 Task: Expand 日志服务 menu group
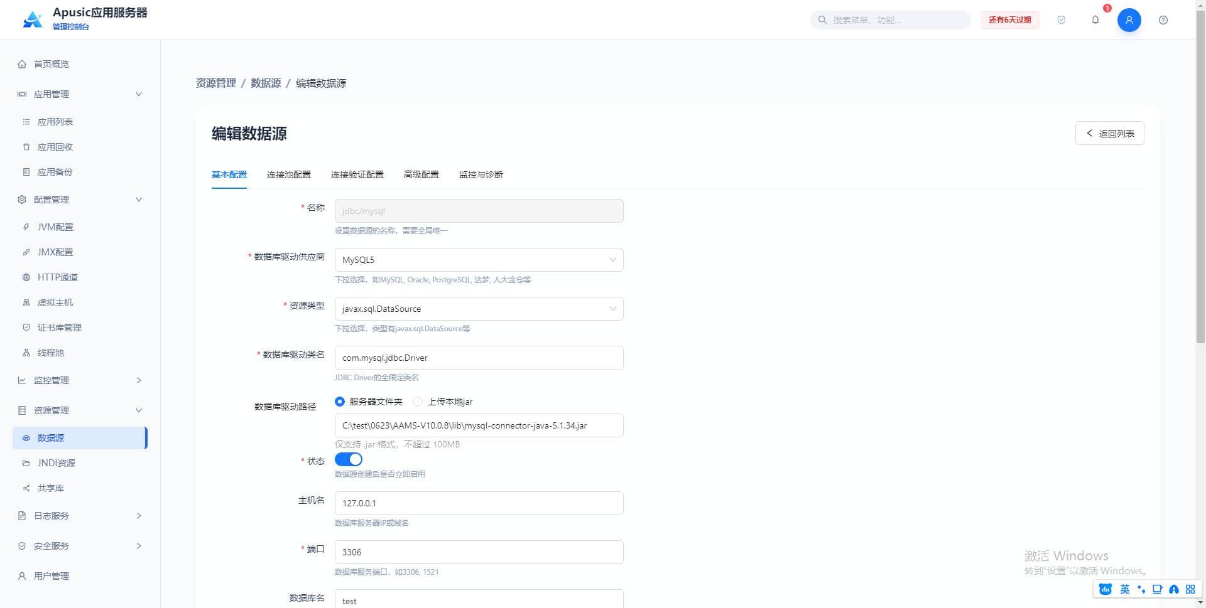coord(80,516)
